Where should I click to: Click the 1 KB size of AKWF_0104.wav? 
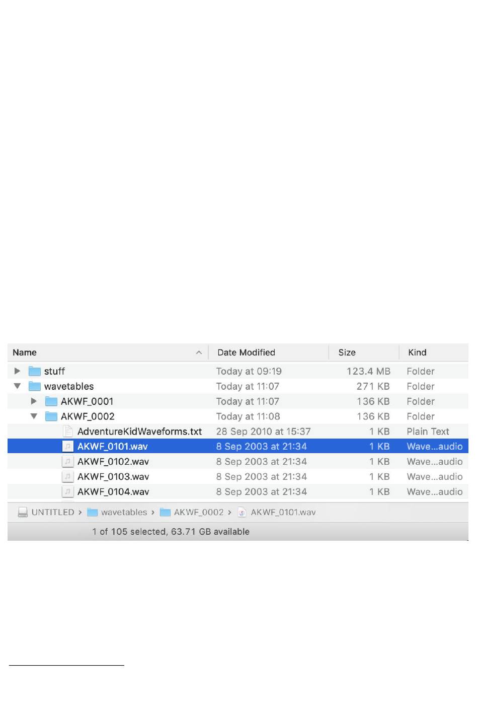point(379,491)
